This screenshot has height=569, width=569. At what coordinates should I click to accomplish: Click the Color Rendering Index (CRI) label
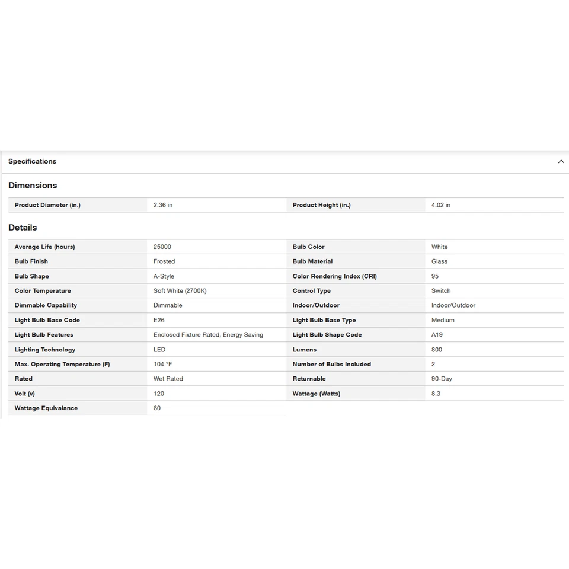point(334,276)
